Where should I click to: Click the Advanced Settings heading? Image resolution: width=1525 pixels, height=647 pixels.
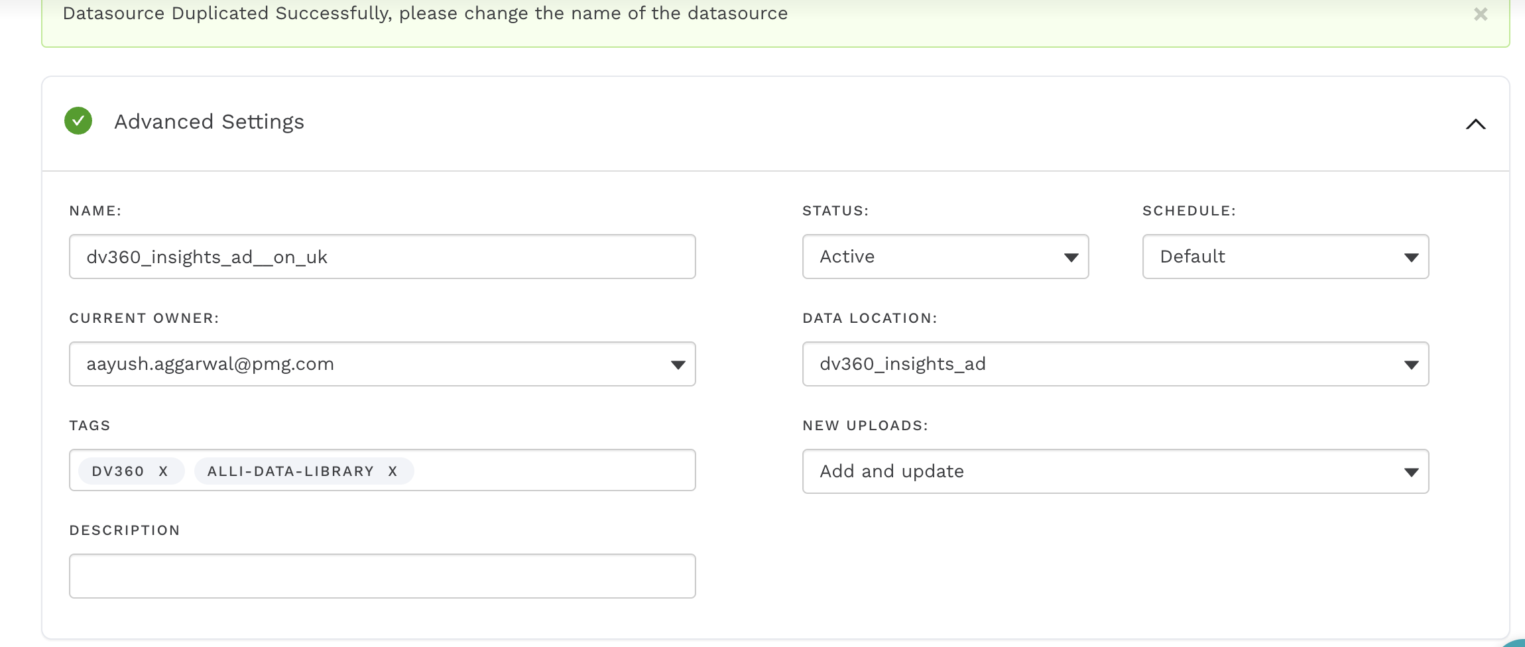[x=209, y=122]
